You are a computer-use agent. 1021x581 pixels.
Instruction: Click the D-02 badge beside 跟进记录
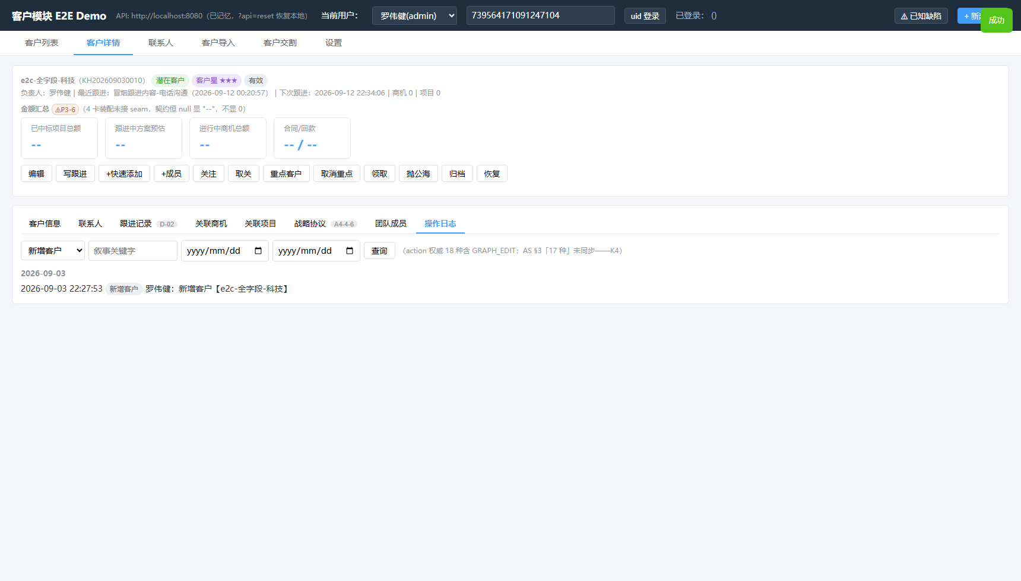click(167, 224)
